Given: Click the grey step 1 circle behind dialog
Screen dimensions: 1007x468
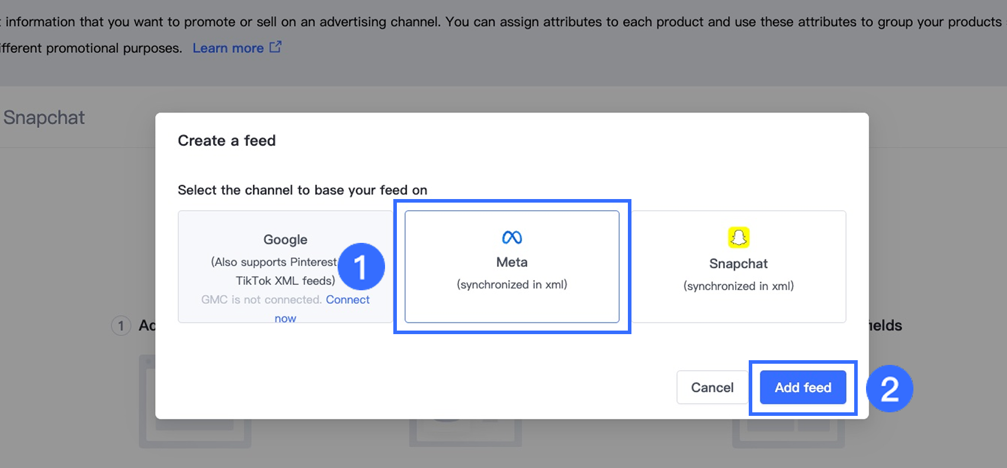Looking at the screenshot, I should point(121,325).
